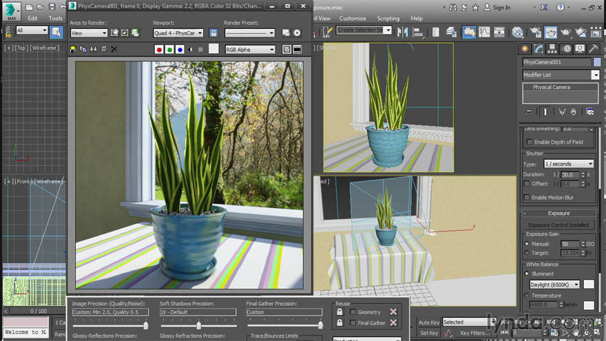
Task: Click the Render Setup teapot icon
Action: click(x=535, y=32)
